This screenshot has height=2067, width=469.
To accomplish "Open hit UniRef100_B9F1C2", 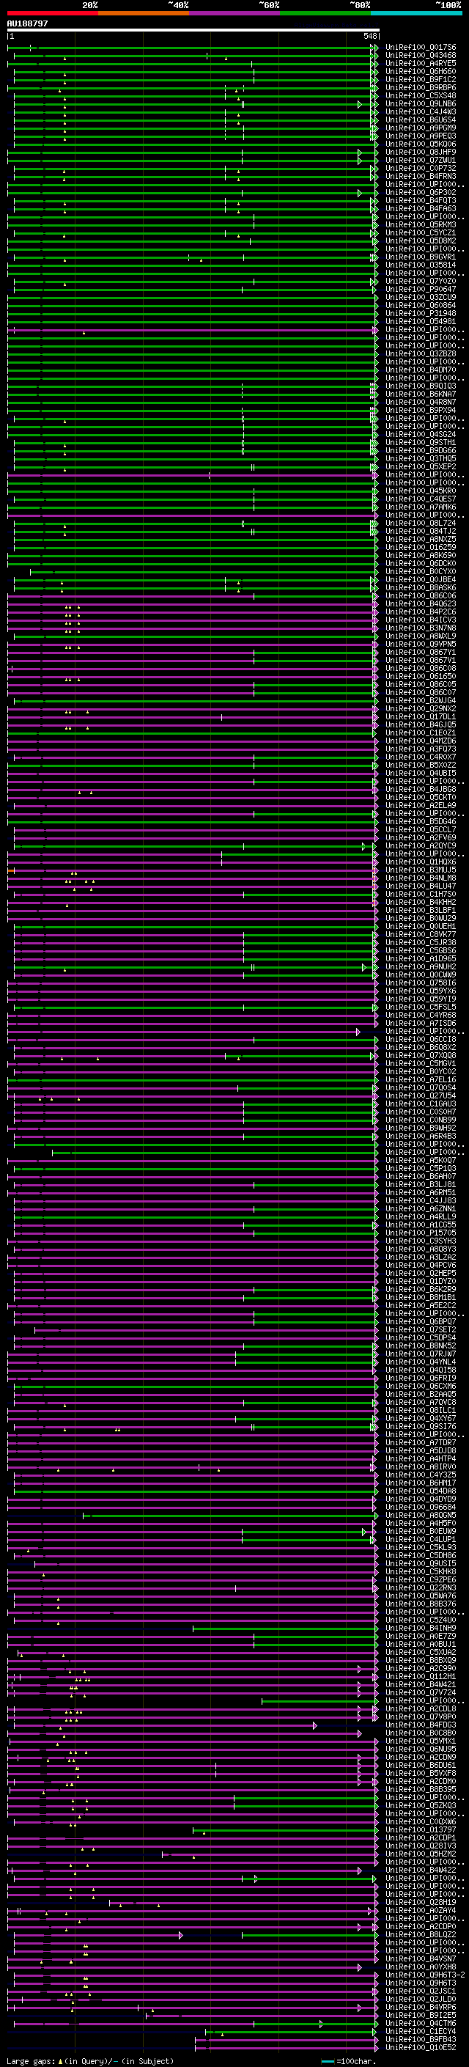I will click(x=420, y=79).
